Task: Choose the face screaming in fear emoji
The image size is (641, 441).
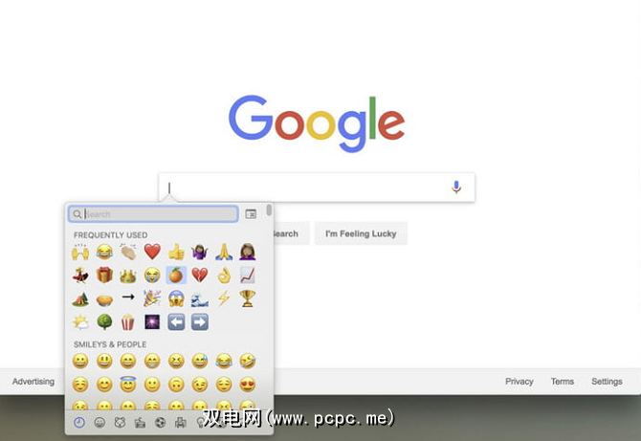Action: click(176, 298)
